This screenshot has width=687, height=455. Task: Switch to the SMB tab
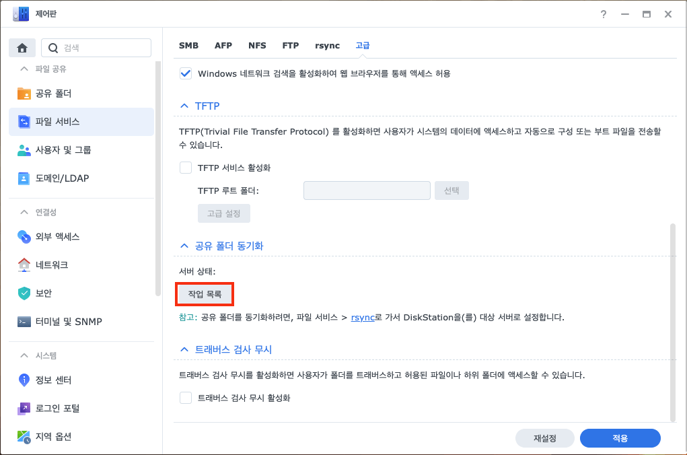[188, 46]
